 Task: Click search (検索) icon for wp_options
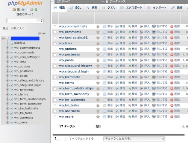129,49
